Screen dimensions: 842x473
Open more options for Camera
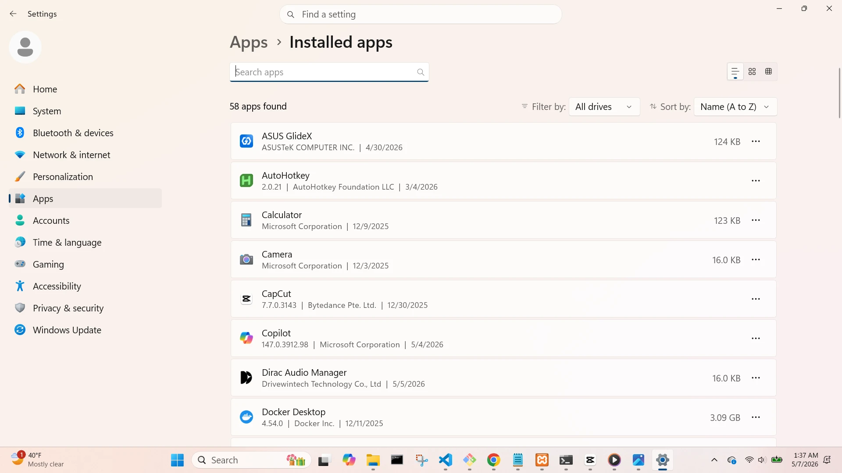tap(756, 260)
